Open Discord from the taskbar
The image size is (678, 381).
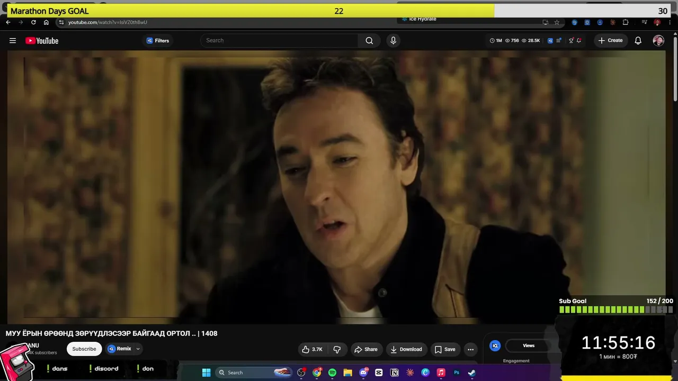[363, 373]
